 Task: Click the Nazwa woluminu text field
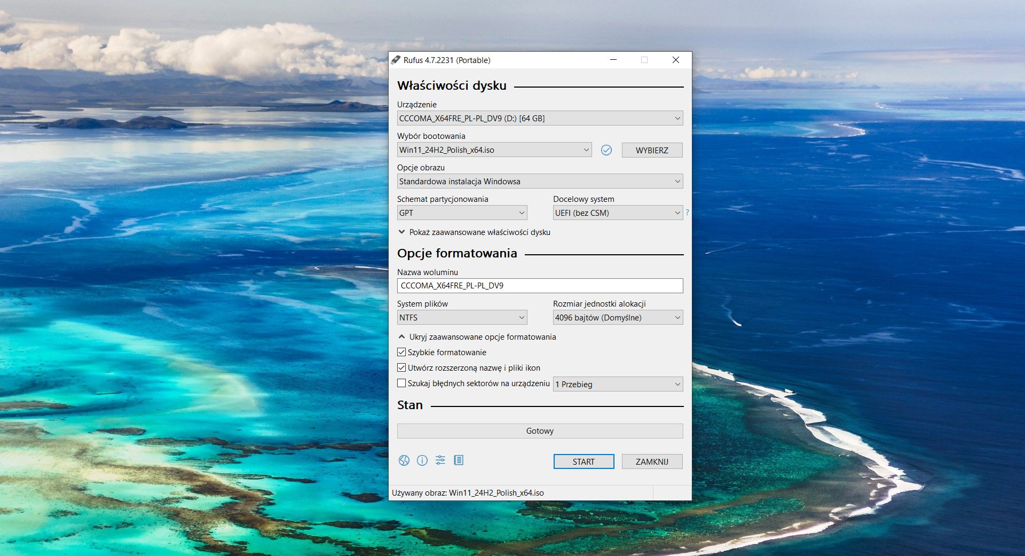(540, 286)
